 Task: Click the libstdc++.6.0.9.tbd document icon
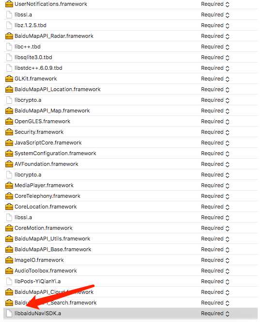(x=9, y=68)
